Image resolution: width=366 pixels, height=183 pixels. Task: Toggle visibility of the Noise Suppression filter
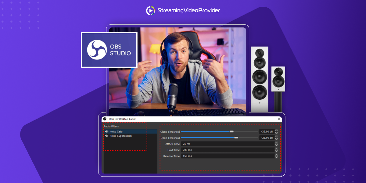[107, 136]
